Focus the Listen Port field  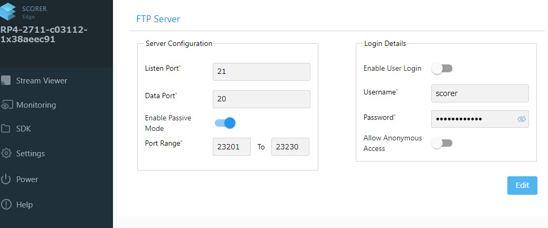click(x=261, y=71)
